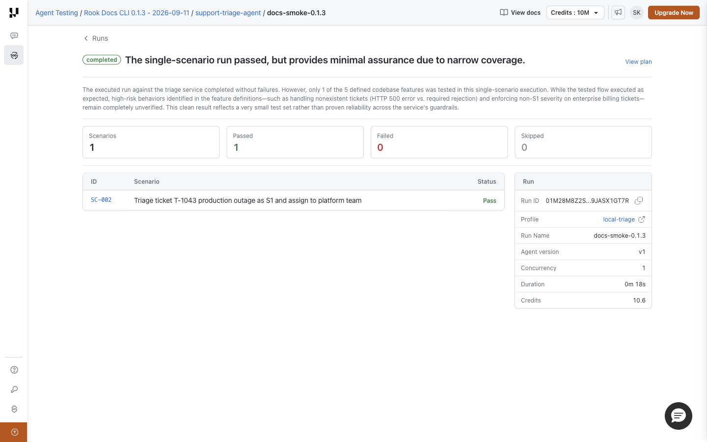Click the back chevron beside Runs
The image size is (707, 442).
[86, 38]
